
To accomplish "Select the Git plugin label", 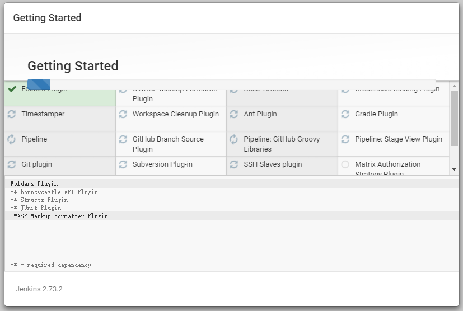I will [x=36, y=164].
